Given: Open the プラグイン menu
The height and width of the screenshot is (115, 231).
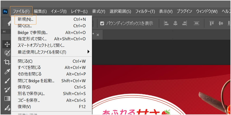Looking at the screenshot, I should tap(184, 11).
